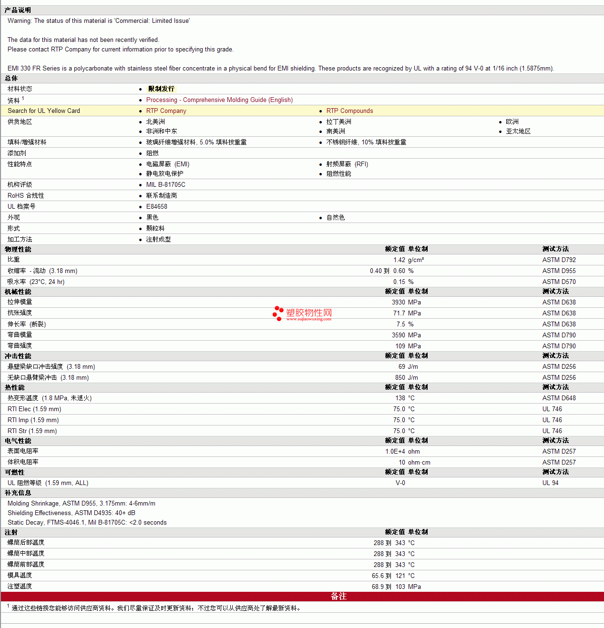Click the UL 94 test method
Viewport: 604px width, 628px height.
tap(550, 483)
